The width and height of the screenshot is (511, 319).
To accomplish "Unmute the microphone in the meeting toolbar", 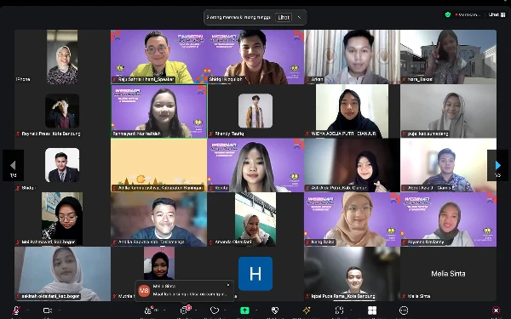I will tap(17, 310).
